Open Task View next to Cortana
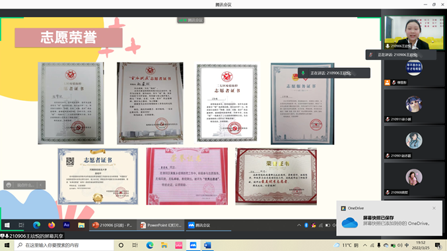This screenshot has width=447, height=251. coord(135,245)
